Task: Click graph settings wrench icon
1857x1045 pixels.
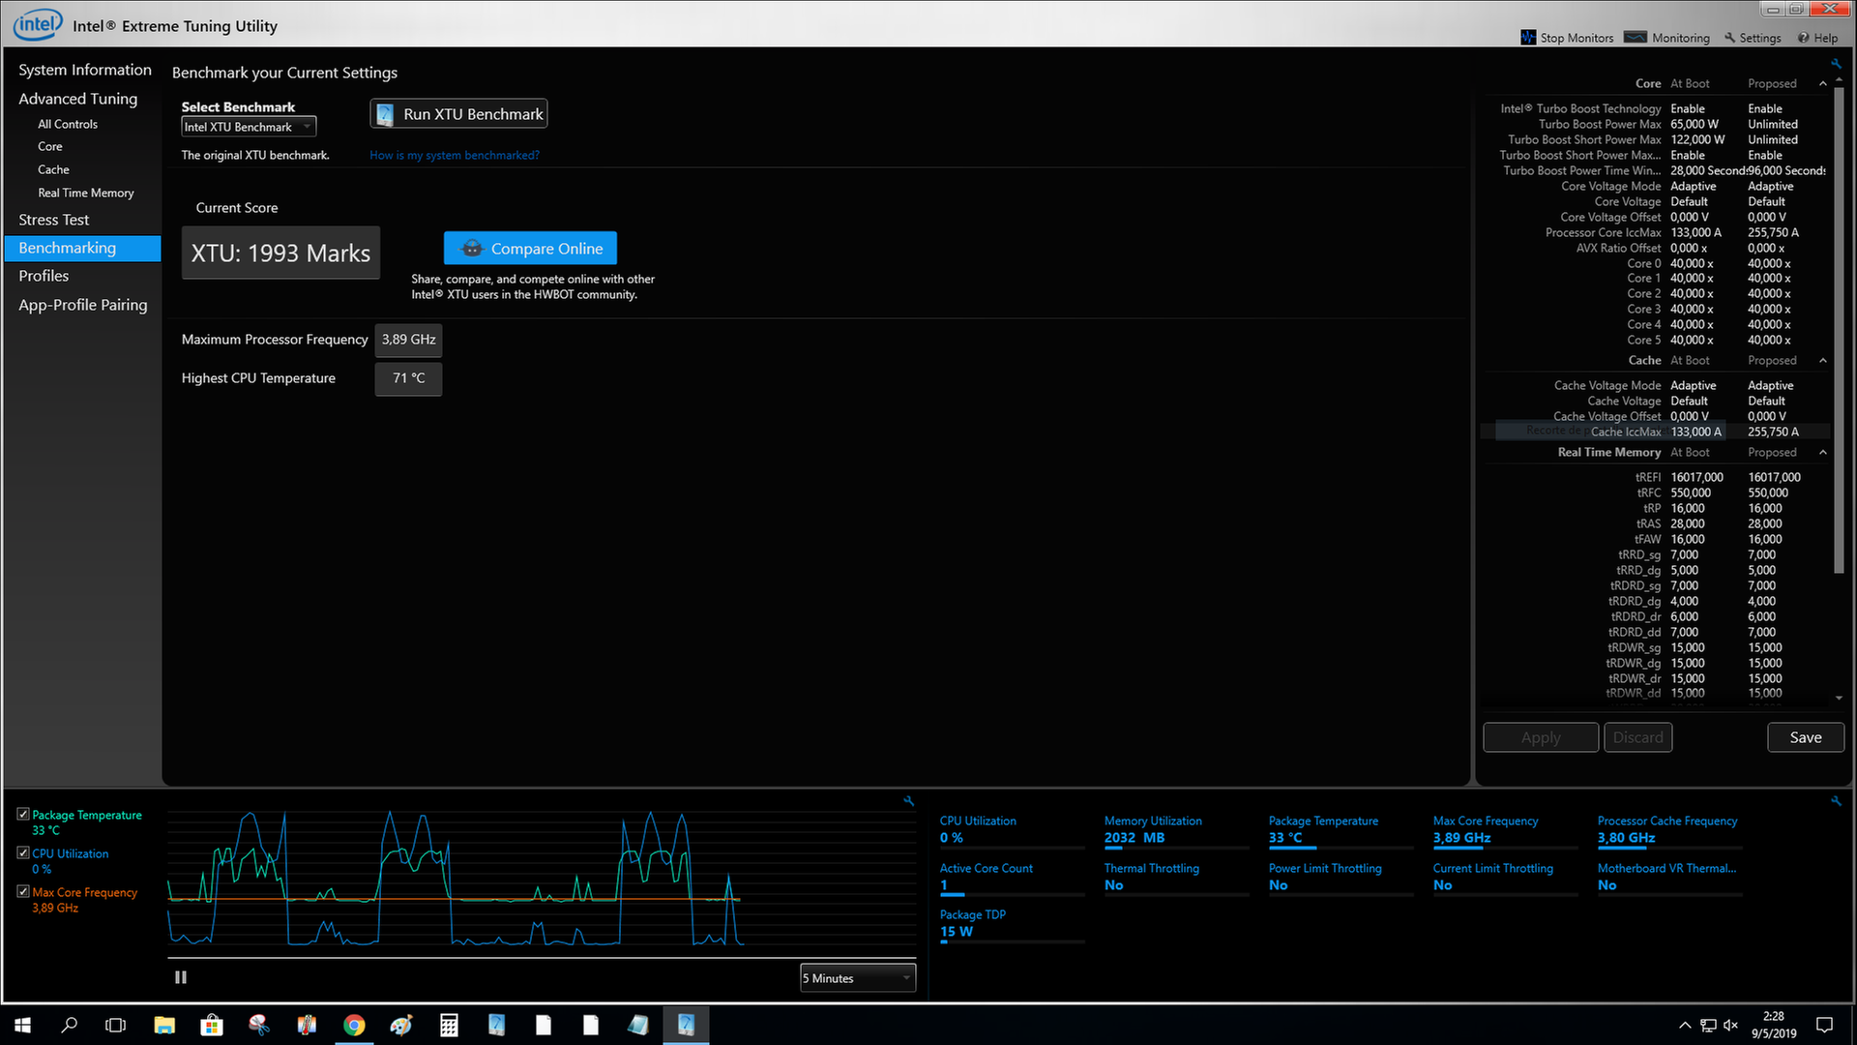Action: click(x=909, y=801)
